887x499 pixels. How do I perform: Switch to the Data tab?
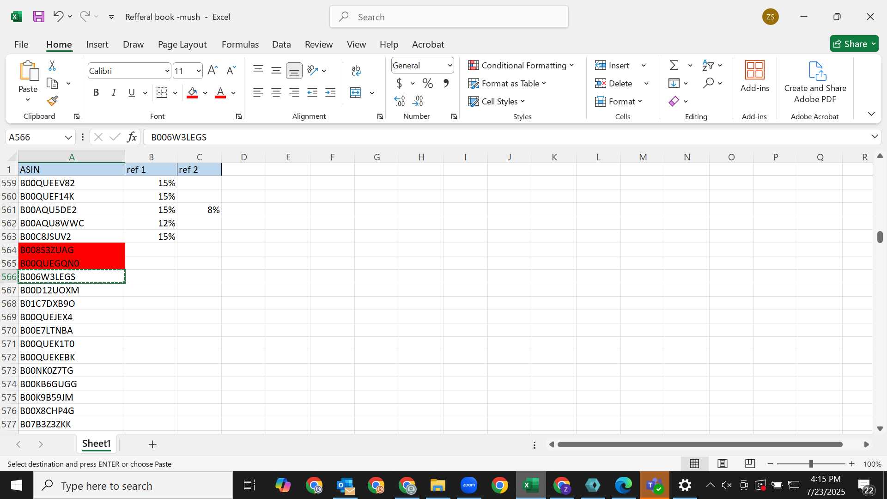click(x=281, y=44)
